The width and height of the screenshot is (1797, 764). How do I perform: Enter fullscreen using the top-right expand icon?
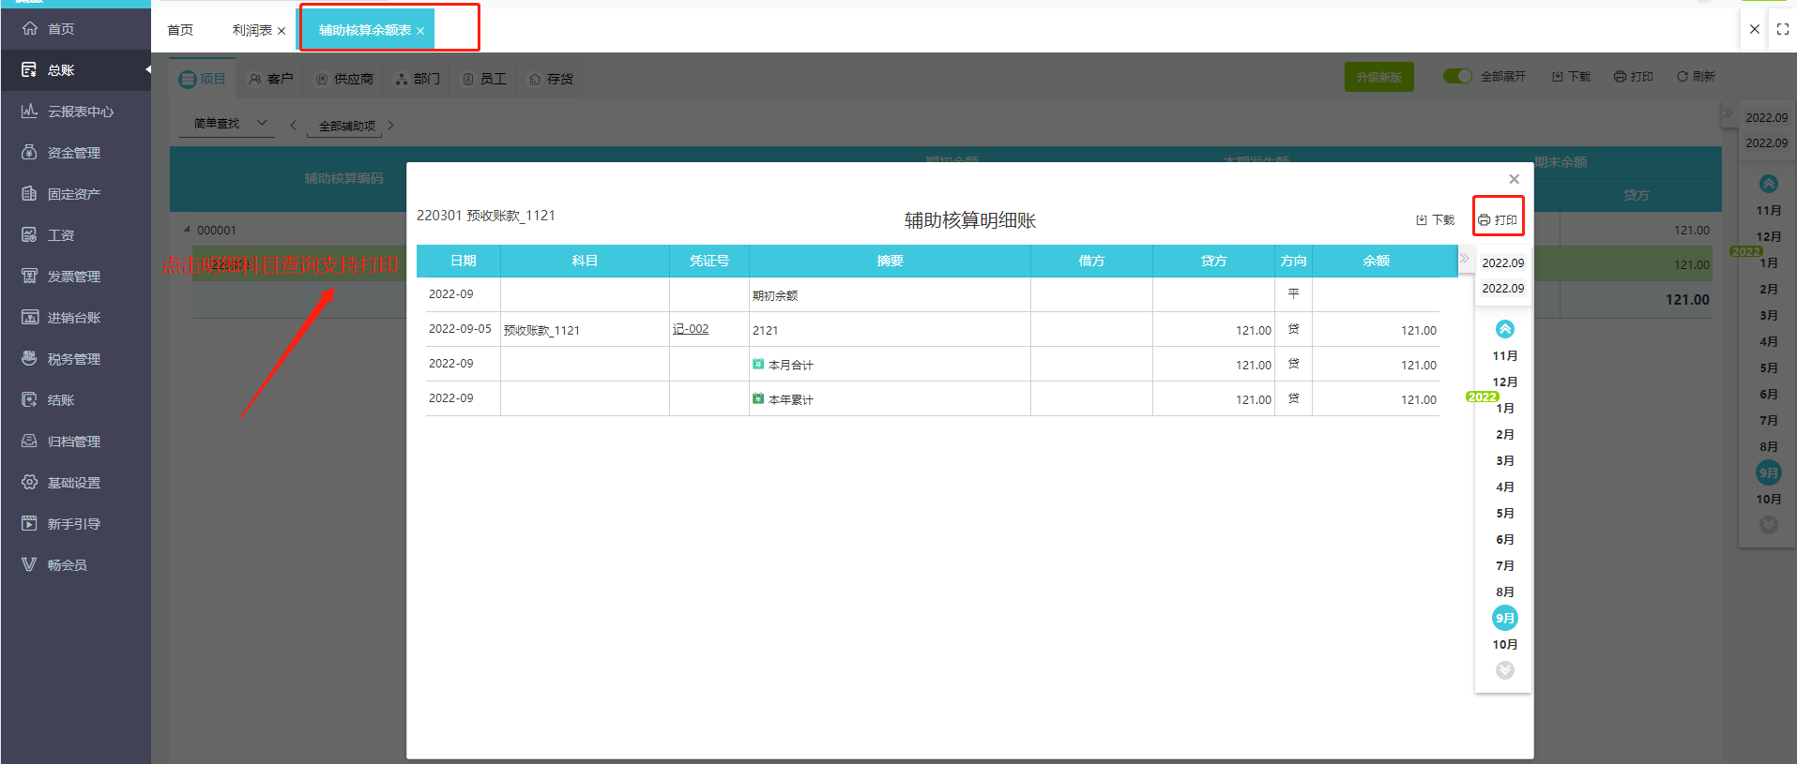coord(1783,29)
